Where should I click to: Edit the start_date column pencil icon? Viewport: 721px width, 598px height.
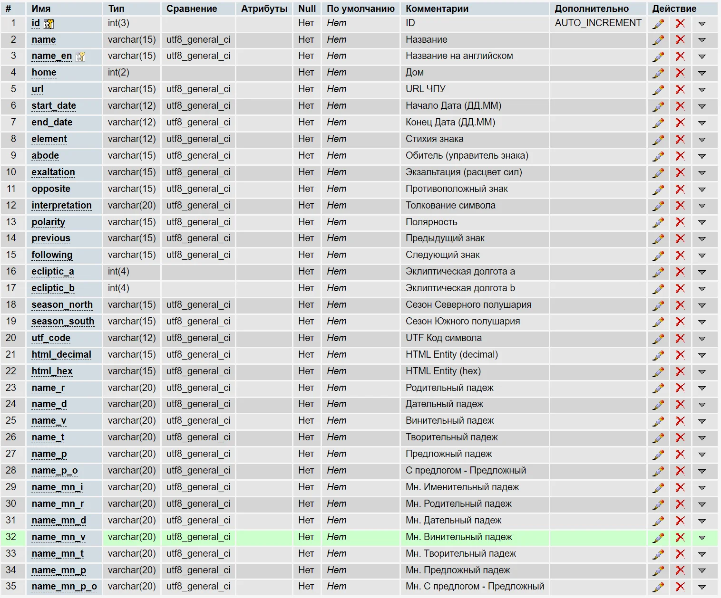click(x=658, y=106)
